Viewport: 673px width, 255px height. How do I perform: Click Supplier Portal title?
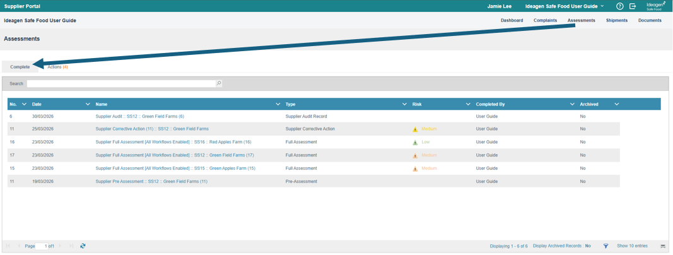(x=22, y=6)
